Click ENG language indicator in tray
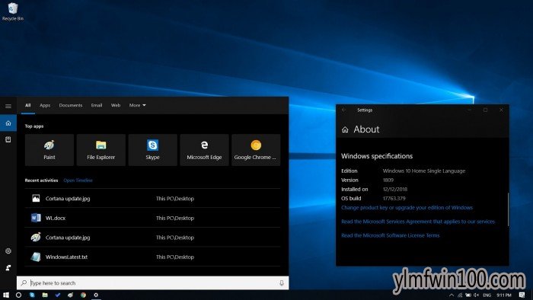 coord(487,295)
